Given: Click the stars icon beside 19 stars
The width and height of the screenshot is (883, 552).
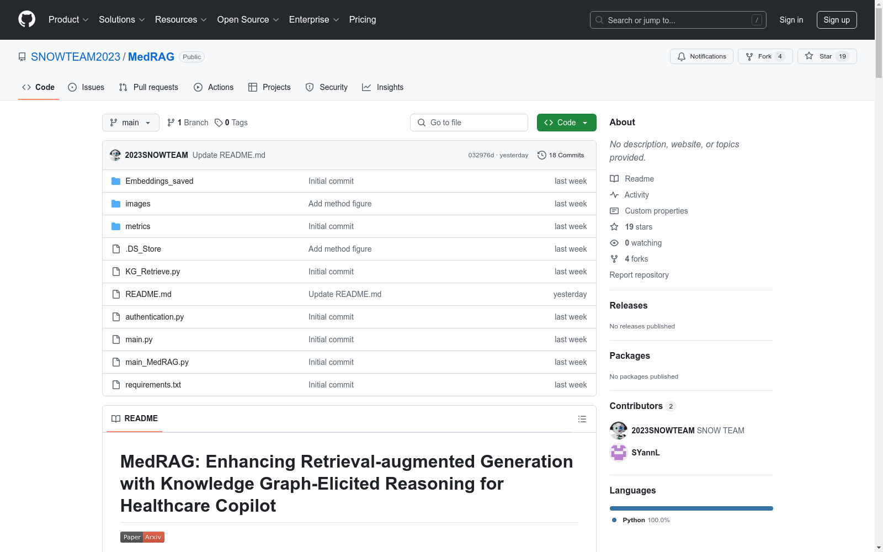Looking at the screenshot, I should pos(614,227).
